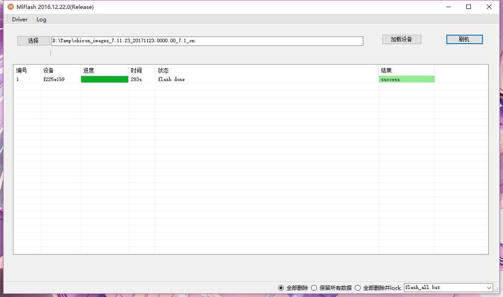Maximize the MiFlash window

(x=469, y=7)
